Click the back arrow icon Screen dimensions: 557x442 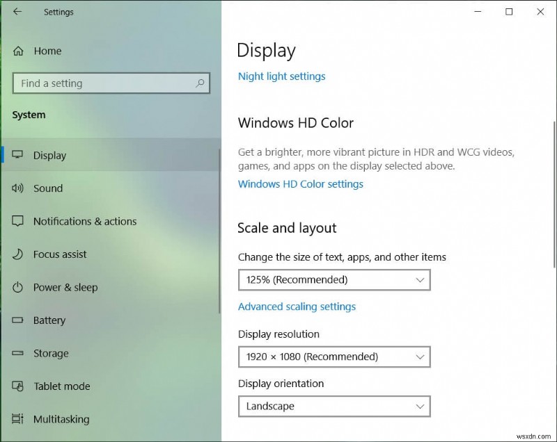pyautogui.click(x=17, y=12)
